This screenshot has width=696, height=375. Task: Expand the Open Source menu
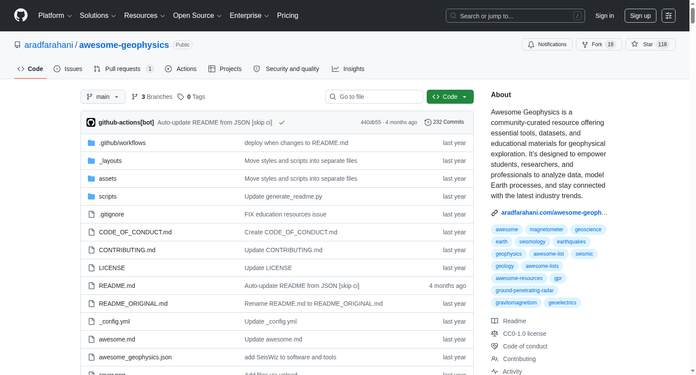click(x=197, y=16)
